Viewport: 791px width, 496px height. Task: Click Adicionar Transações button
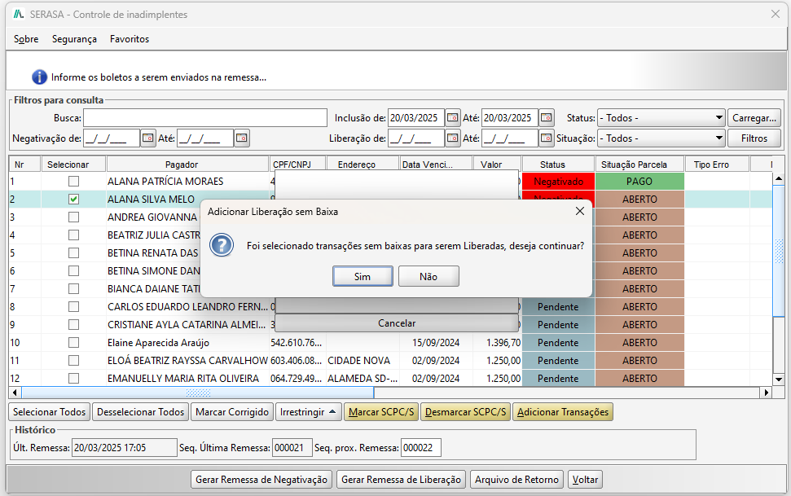pyautogui.click(x=563, y=412)
